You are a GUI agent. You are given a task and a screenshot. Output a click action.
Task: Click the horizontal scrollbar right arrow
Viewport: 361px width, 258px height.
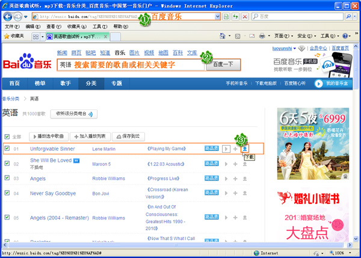350,245
